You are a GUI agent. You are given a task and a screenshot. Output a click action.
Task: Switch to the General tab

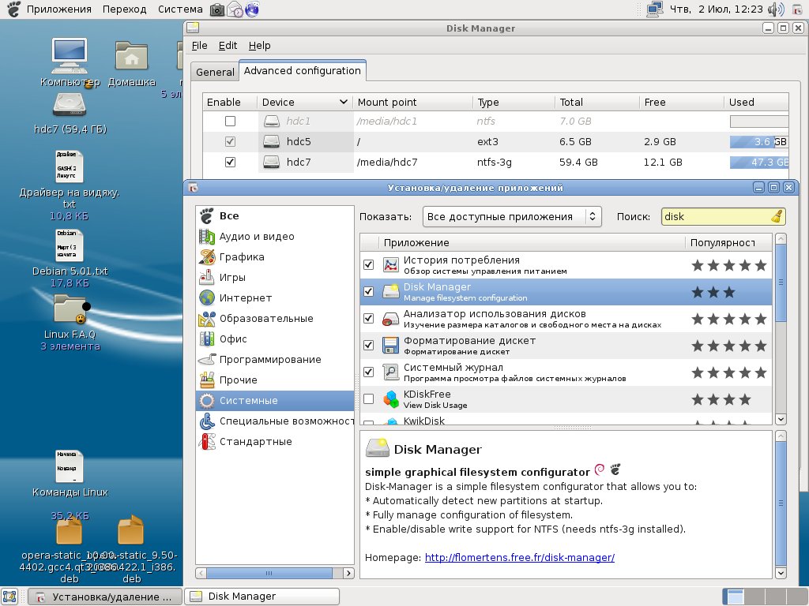[215, 72]
